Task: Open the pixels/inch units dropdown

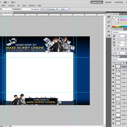Action: pos(42,9)
